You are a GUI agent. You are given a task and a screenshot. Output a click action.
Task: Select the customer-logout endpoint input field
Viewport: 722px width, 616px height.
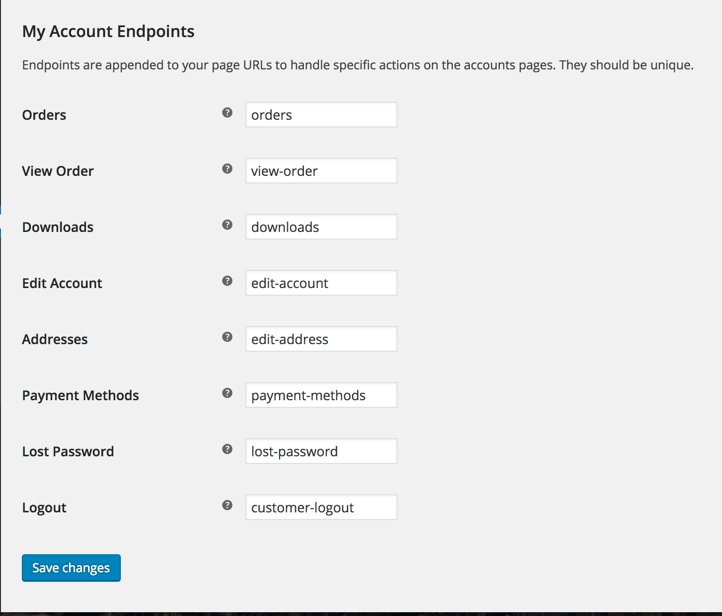tap(321, 507)
